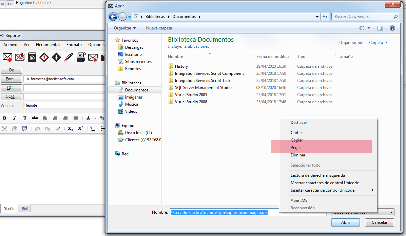Image resolution: width=406 pixels, height=236 pixels.
Task: Select Descargas in Favoritos
Action: coord(134,47)
